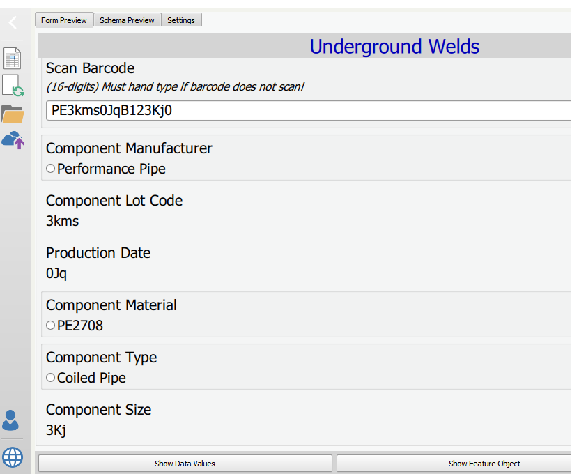Open the spreadsheet form document icon
Screen dimensions: 579x474
tap(12, 59)
